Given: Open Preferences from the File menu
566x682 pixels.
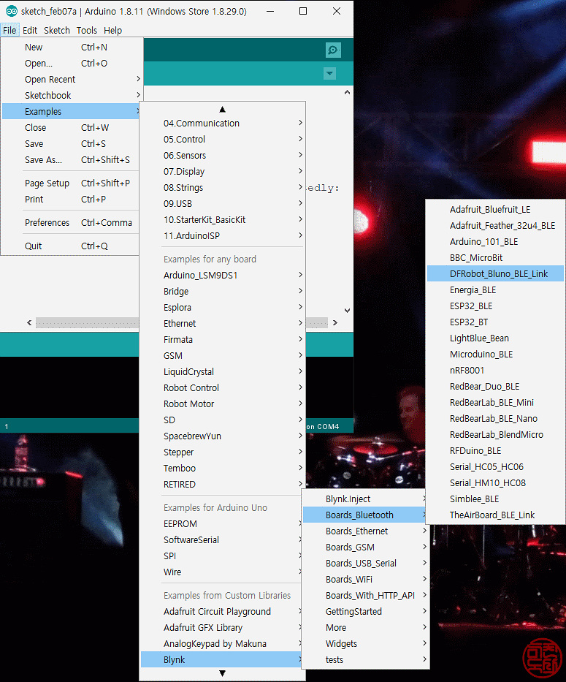Looking at the screenshot, I should pos(71,223).
